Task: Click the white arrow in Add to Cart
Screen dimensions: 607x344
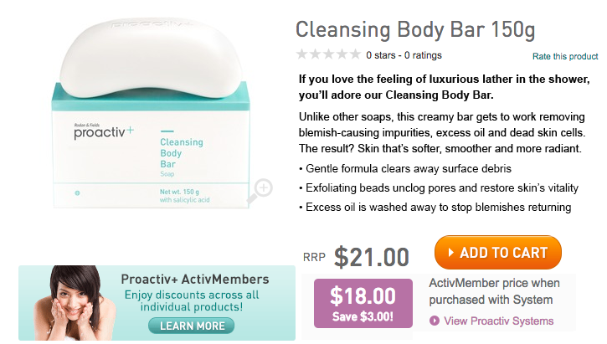Action: tap(450, 253)
